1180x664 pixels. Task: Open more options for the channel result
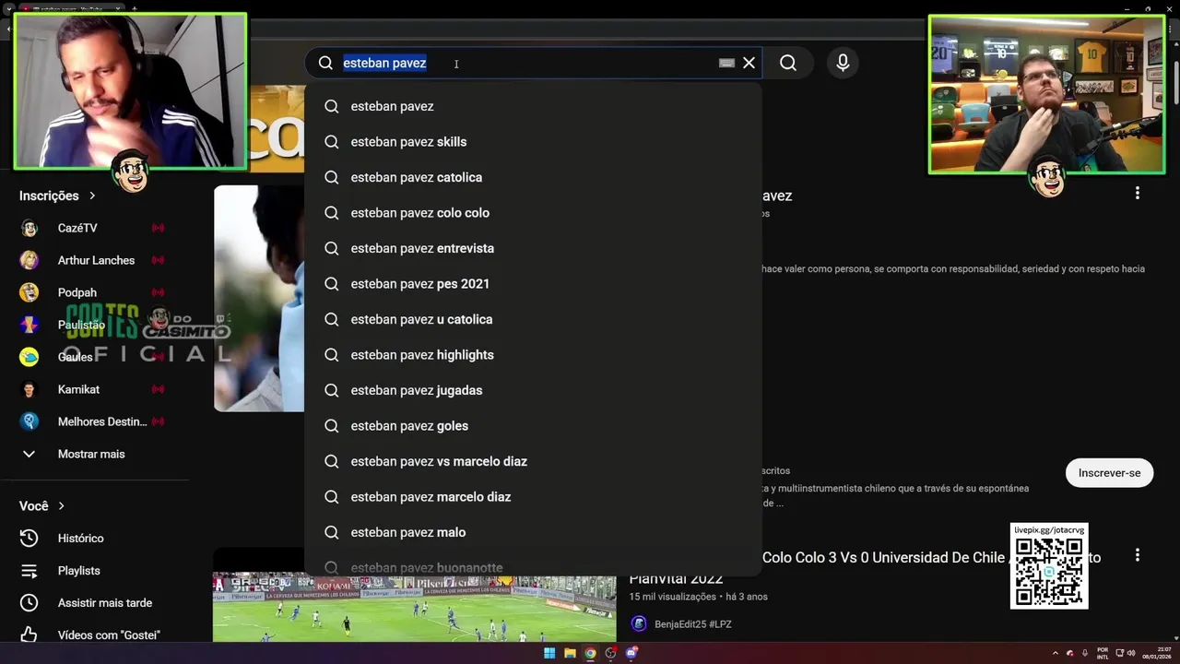[1138, 193]
